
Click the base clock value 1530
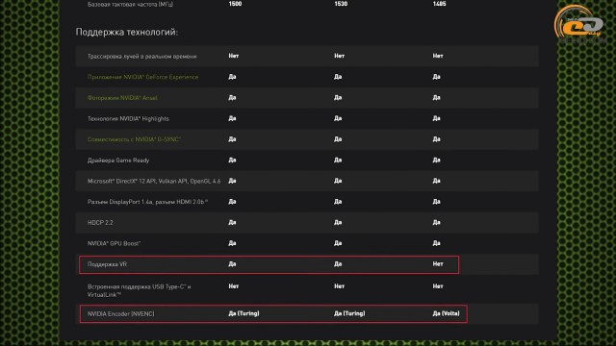click(341, 4)
